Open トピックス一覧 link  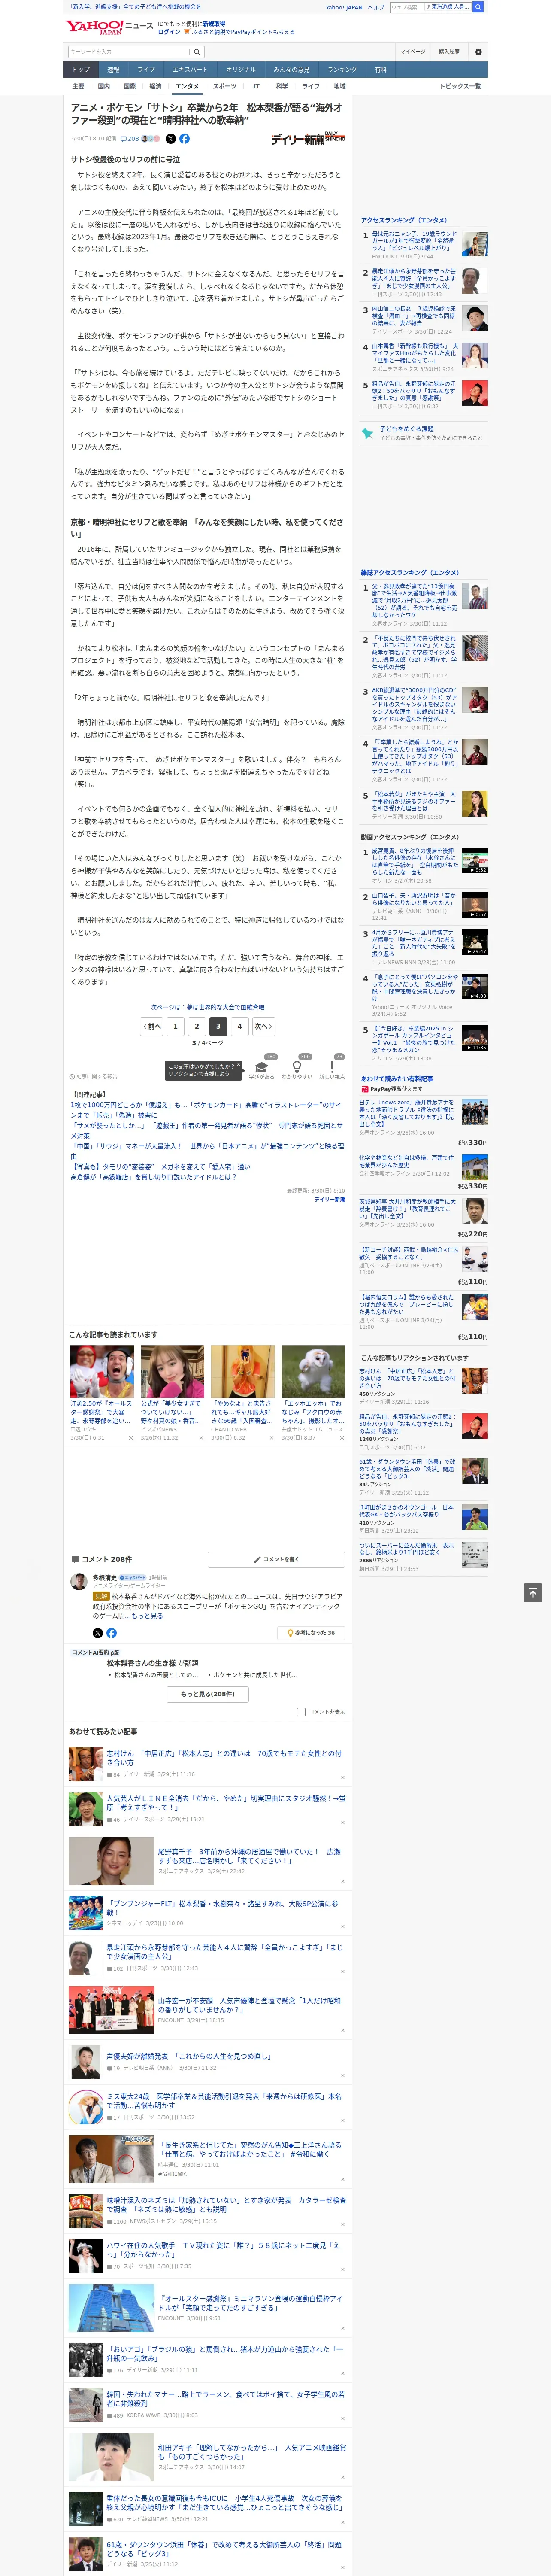460,86
